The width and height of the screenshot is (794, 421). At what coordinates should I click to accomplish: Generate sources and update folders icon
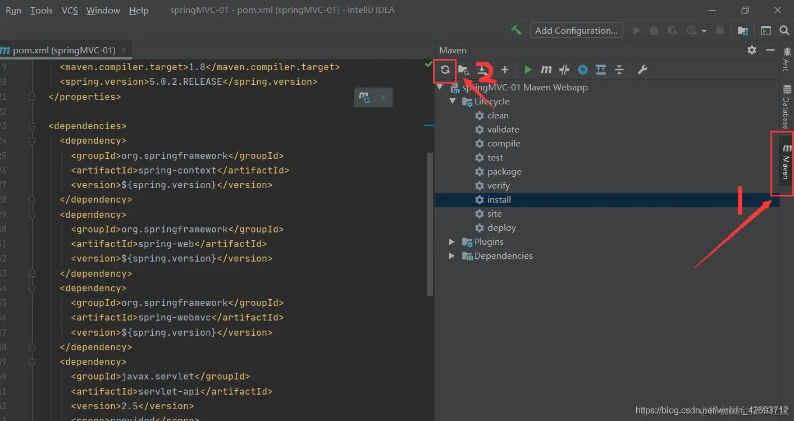click(x=463, y=70)
